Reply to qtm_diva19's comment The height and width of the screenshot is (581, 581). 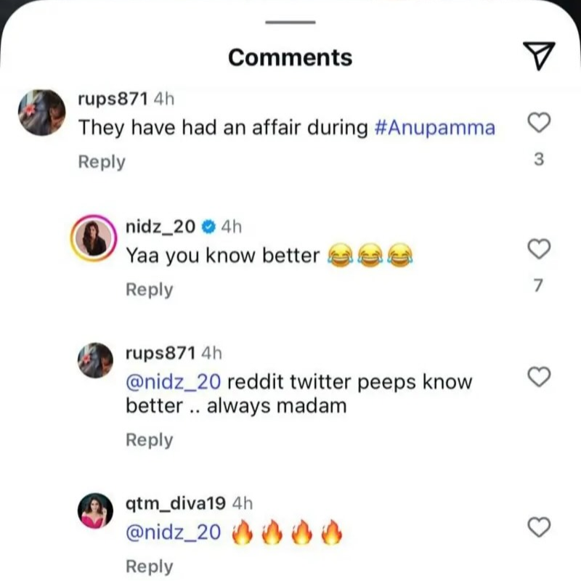(150, 566)
